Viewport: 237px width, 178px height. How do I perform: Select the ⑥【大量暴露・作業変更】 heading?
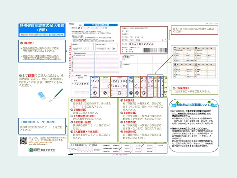pos(85,132)
